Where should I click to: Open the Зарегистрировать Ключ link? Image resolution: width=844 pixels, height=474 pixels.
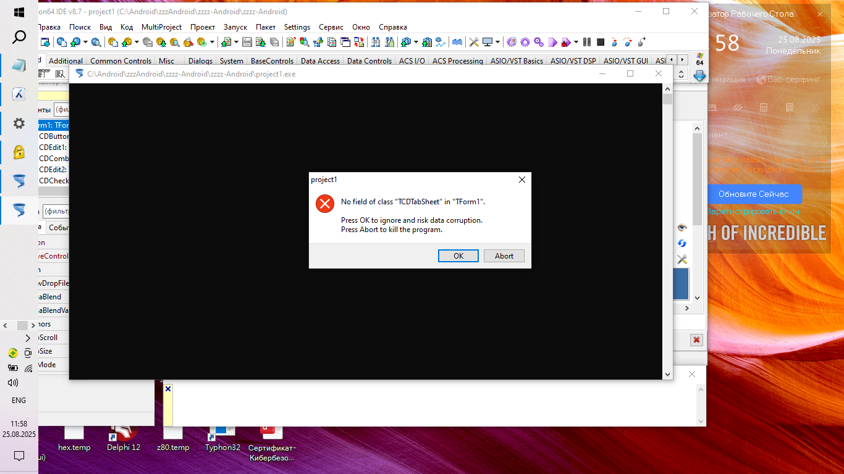753,212
